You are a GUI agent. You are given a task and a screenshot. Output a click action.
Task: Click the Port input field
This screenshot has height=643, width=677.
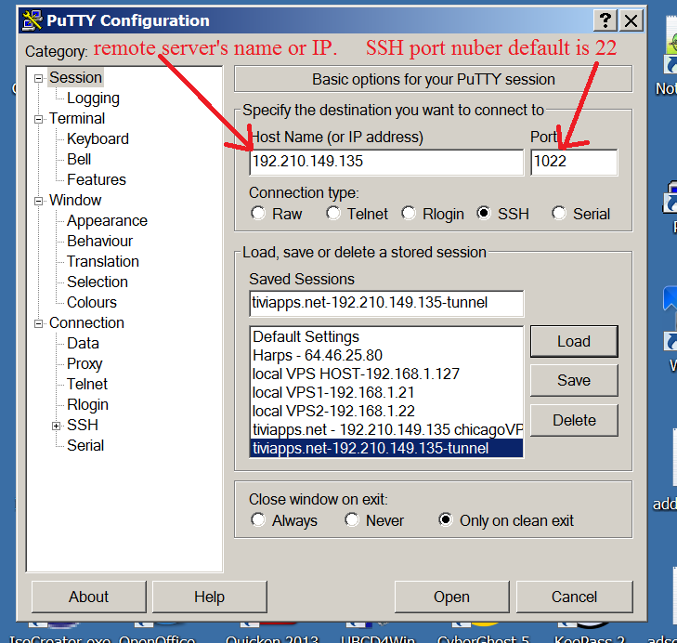pos(574,162)
